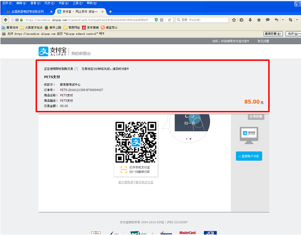Click the browser back arrow button
Screen dimensions: 301x235
[7, 20]
